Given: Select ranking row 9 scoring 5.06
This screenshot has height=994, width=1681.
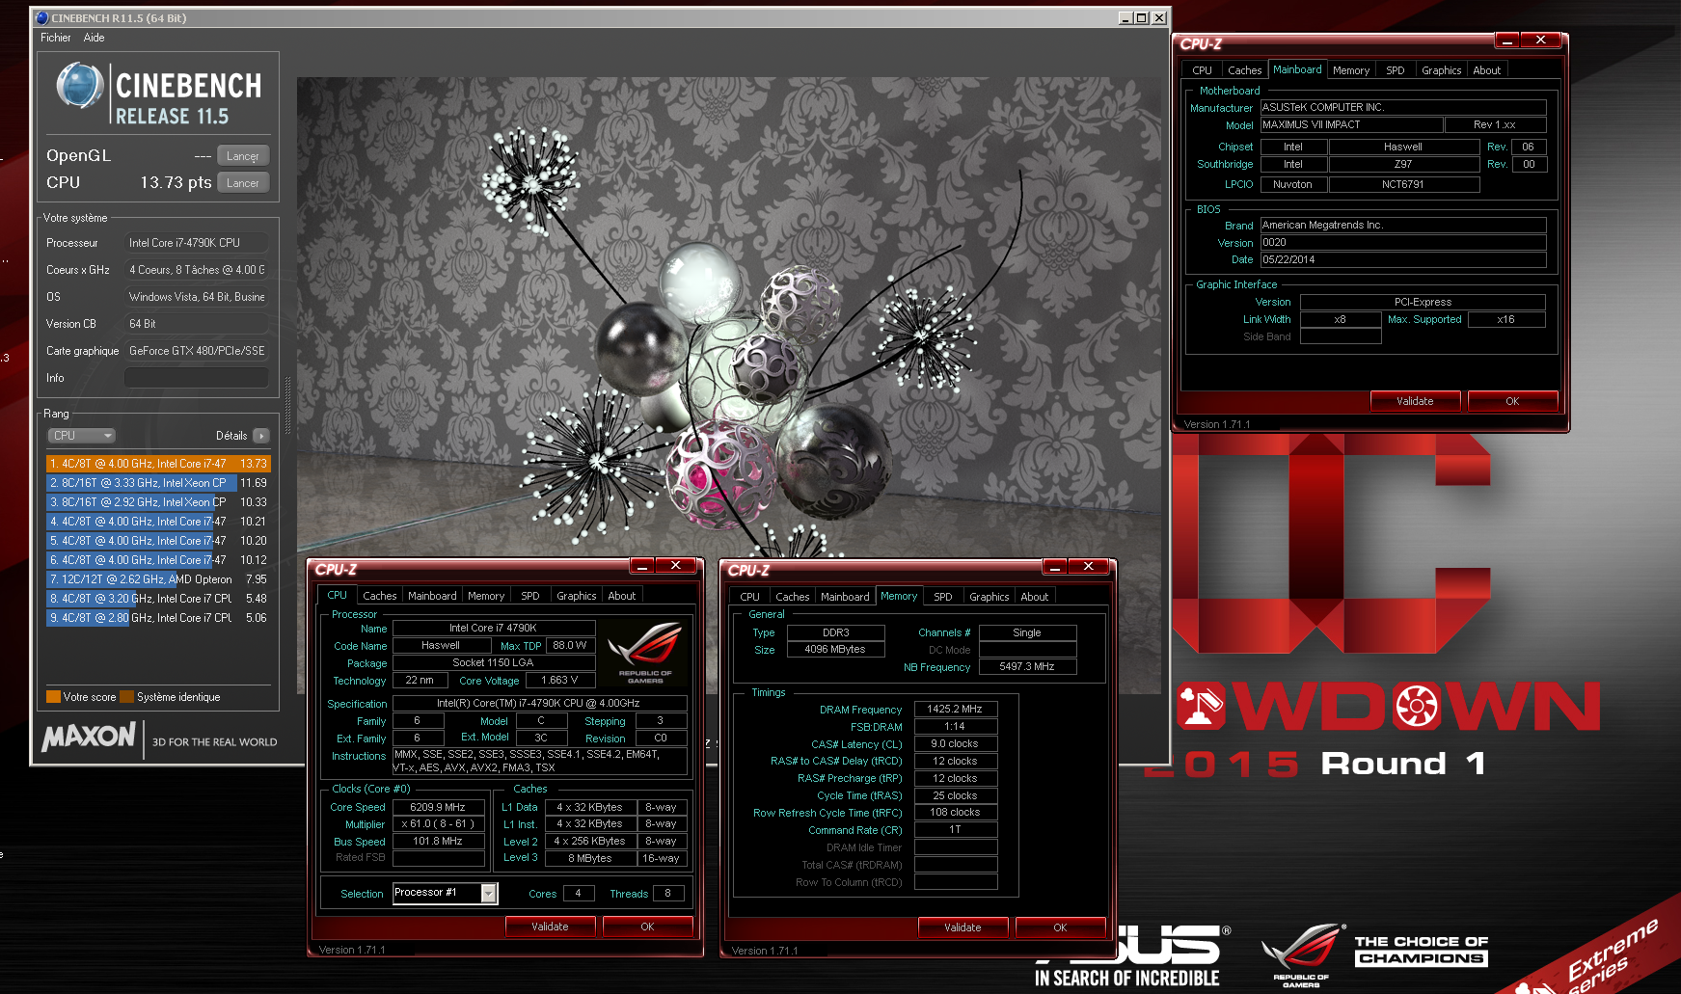Looking at the screenshot, I should (158, 618).
